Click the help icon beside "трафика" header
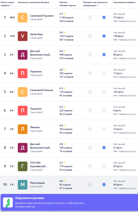Screen dimensions: 138x212 click(x=11, y=6)
